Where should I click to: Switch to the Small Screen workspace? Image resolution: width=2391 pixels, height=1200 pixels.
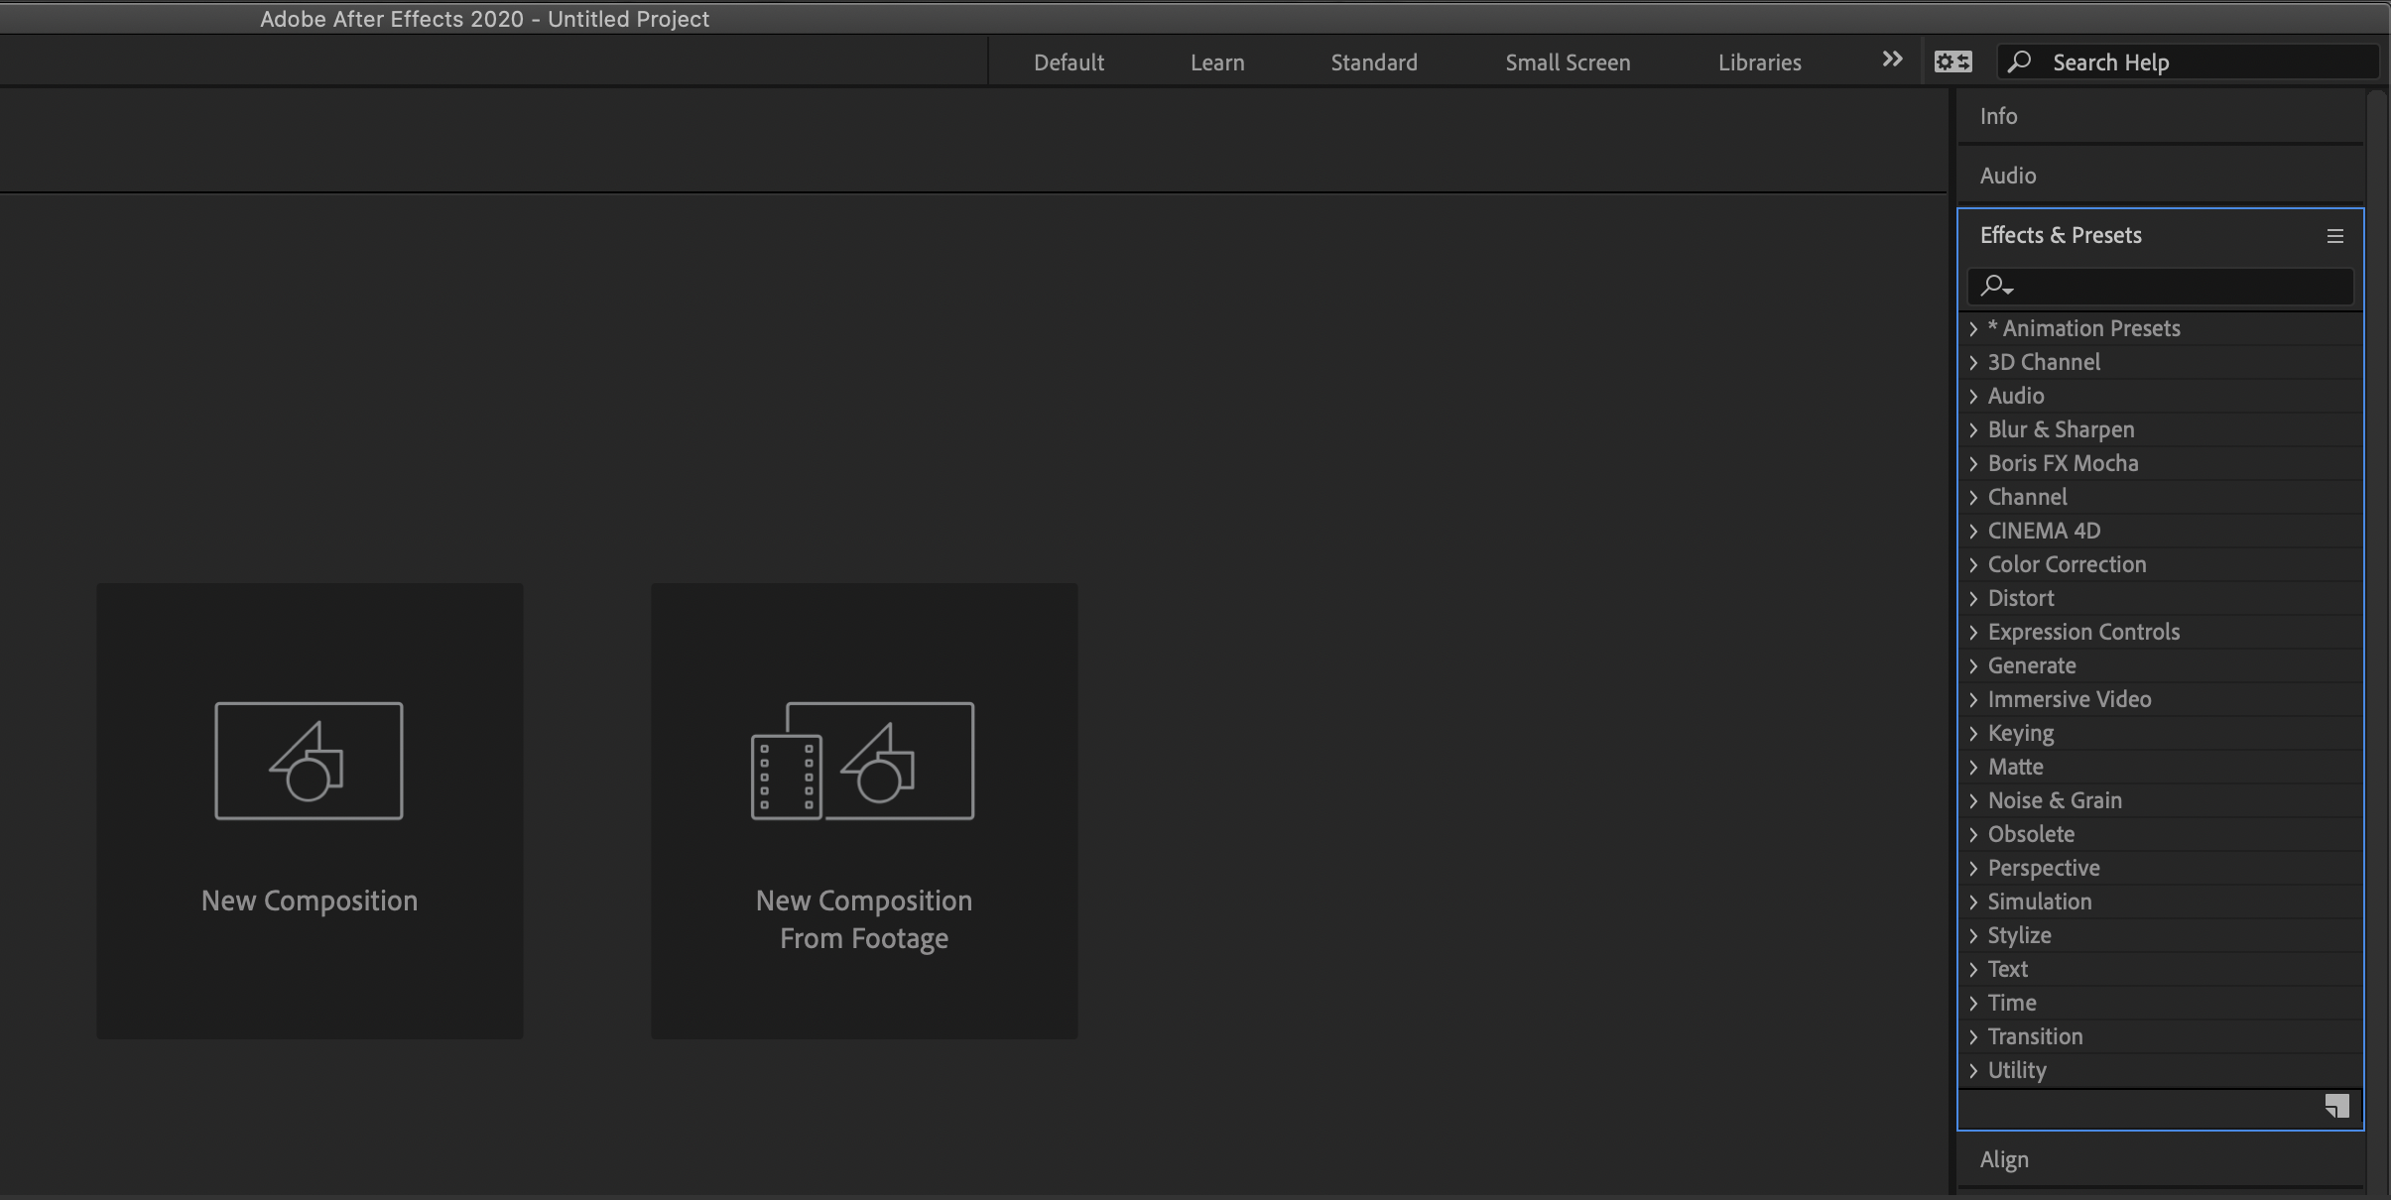(1568, 62)
